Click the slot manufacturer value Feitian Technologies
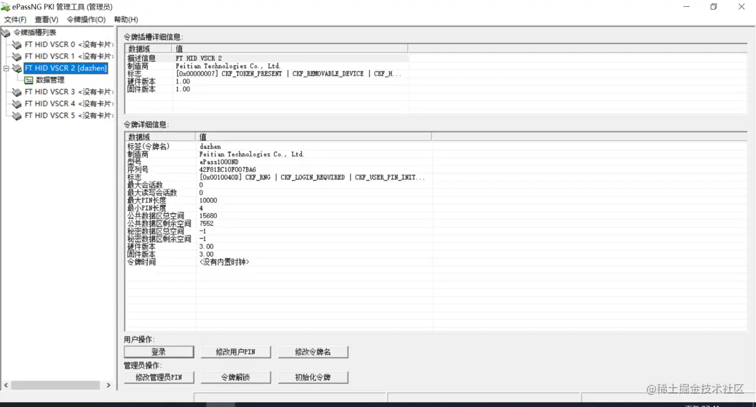This screenshot has width=756, height=407. tap(228, 66)
